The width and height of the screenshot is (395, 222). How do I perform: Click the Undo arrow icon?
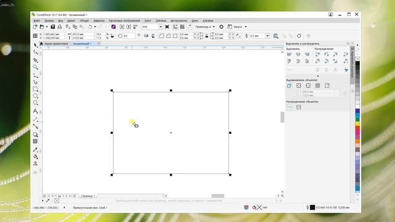90,27
